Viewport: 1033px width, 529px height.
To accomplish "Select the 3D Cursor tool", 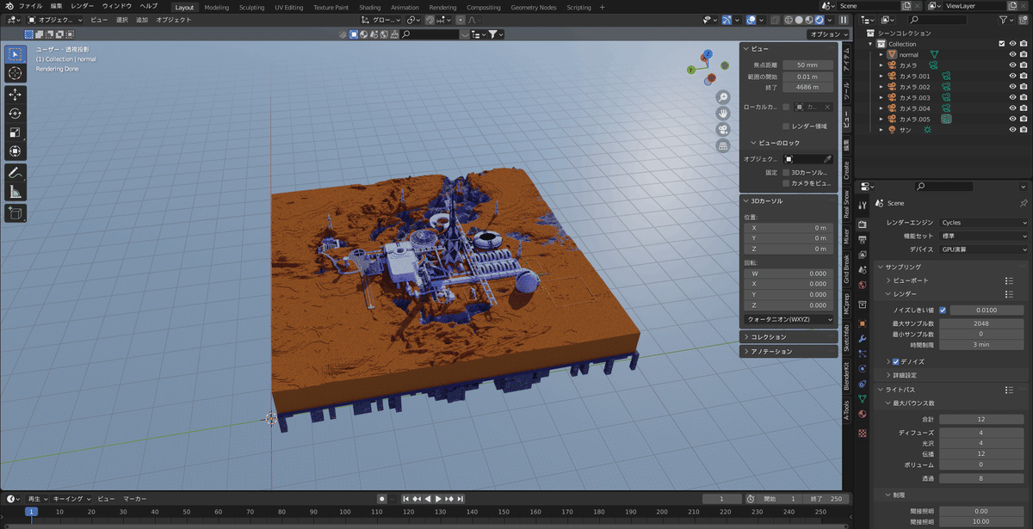I will click(15, 73).
